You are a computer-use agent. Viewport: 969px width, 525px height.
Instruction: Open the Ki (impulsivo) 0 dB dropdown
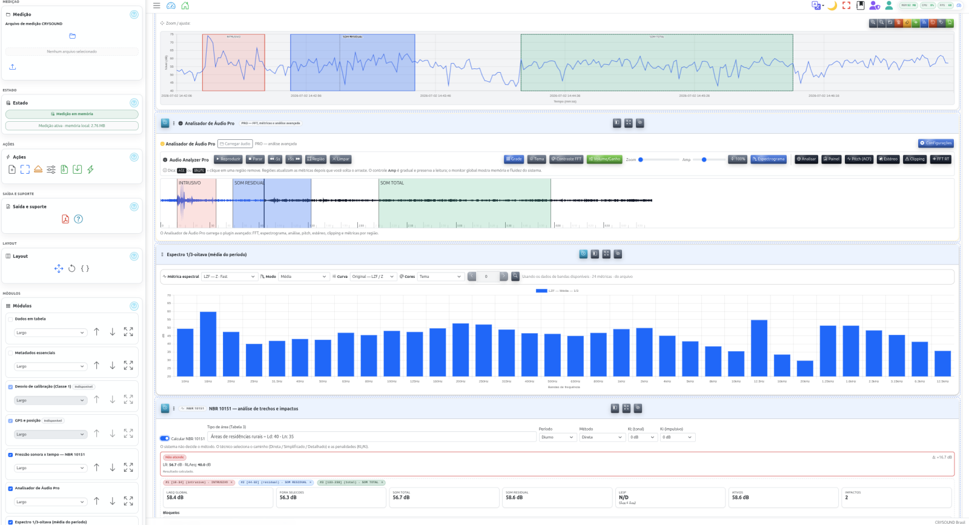click(x=678, y=437)
